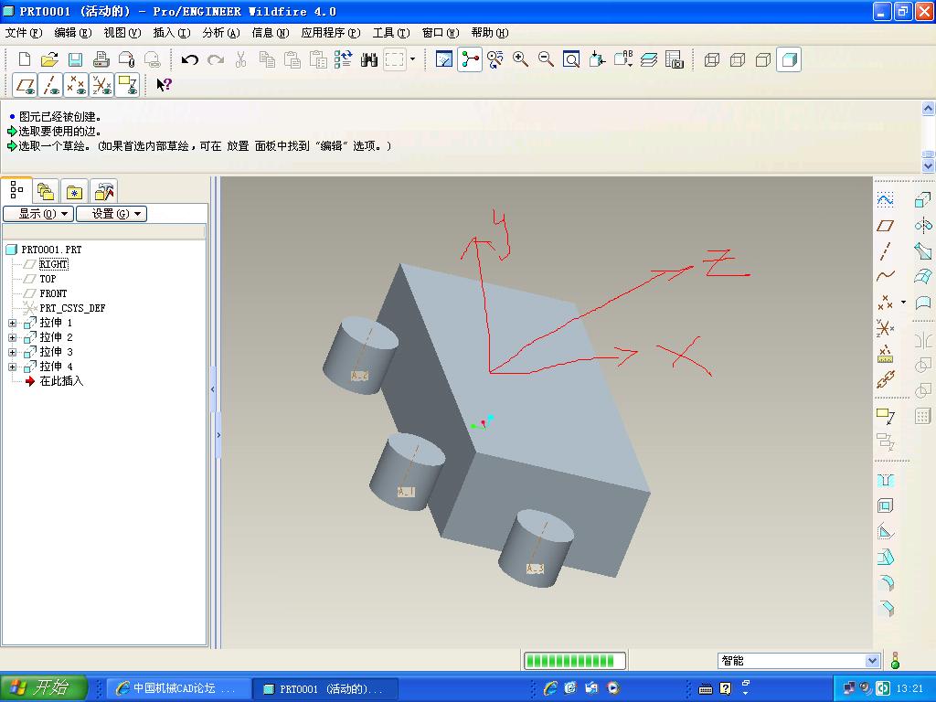Switch to wireframe display mode
Viewport: 936px width, 702px height.
(711, 59)
